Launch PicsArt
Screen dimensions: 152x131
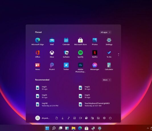tap(52, 66)
